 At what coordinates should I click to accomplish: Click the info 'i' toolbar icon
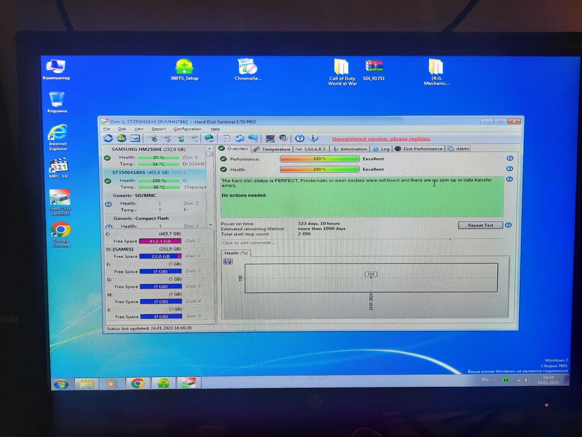point(313,139)
